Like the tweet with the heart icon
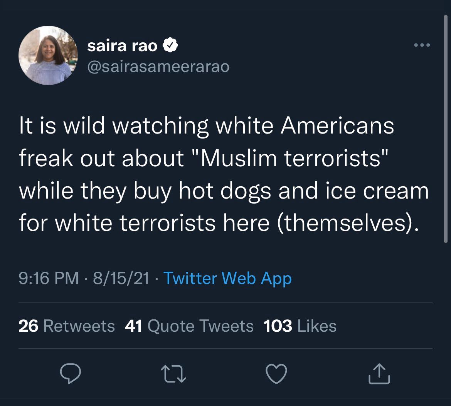The width and height of the screenshot is (451, 406). tap(277, 374)
